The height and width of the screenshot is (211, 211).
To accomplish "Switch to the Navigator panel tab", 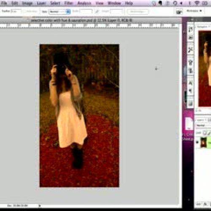I will 202,27.
